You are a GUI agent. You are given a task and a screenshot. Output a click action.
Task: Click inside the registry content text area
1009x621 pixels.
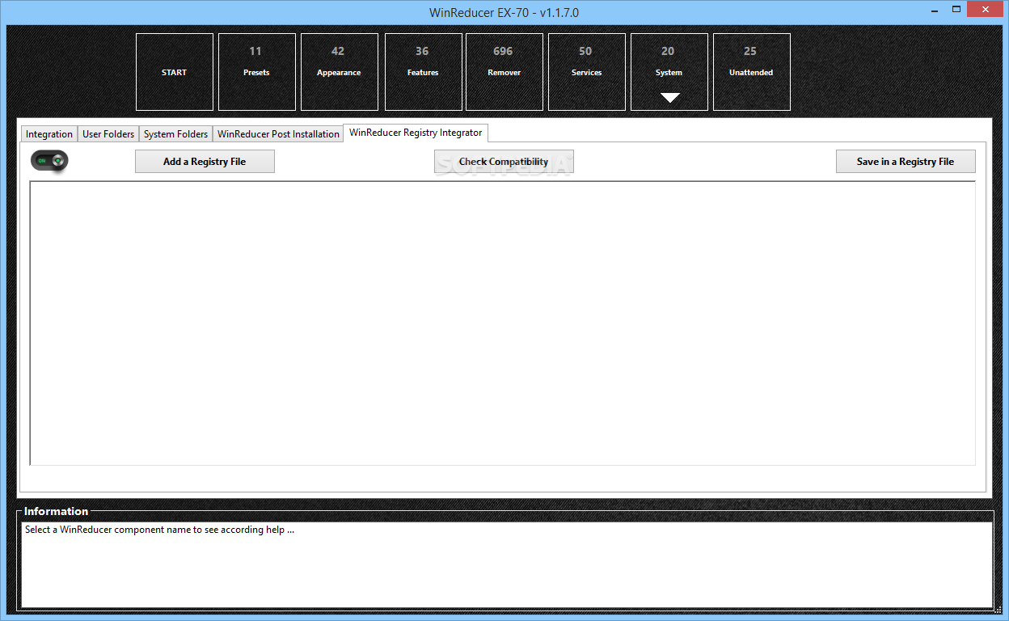click(502, 323)
